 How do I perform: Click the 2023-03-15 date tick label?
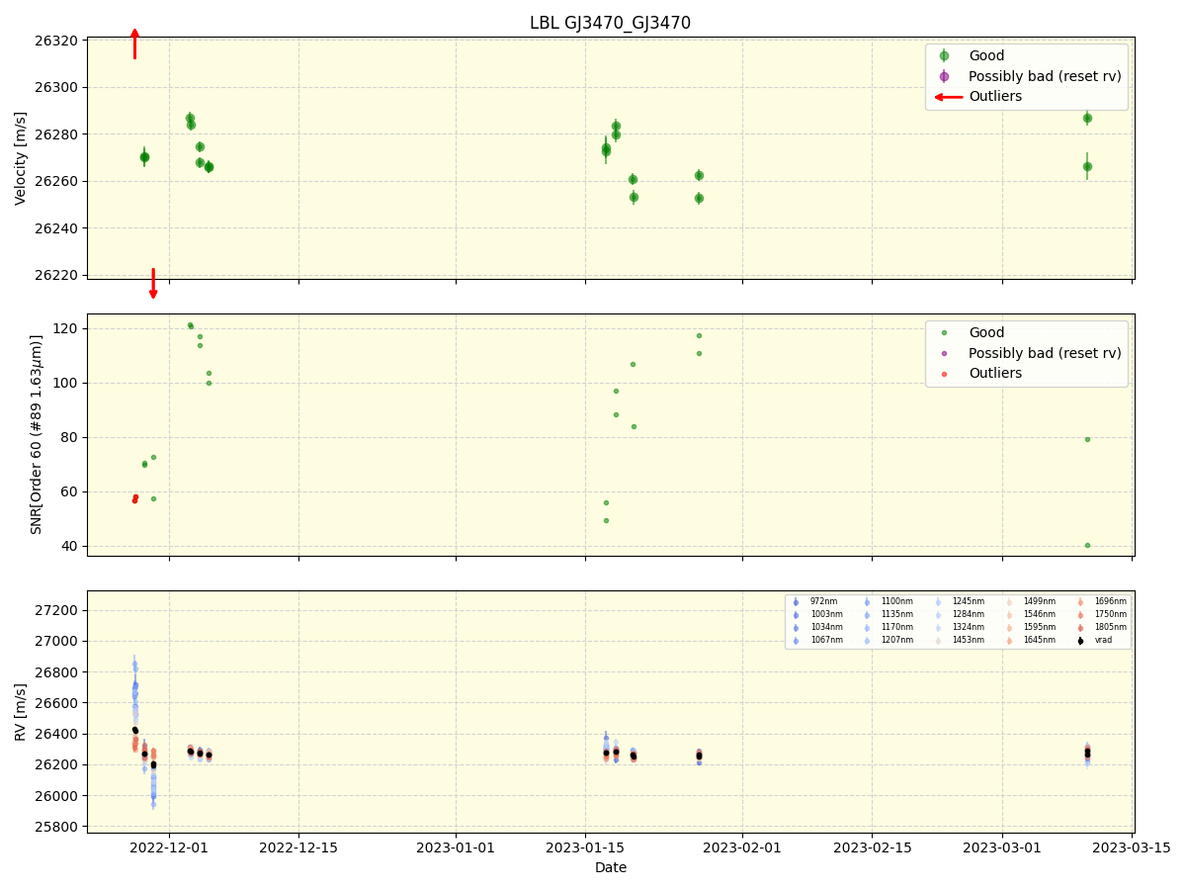pos(1132,847)
